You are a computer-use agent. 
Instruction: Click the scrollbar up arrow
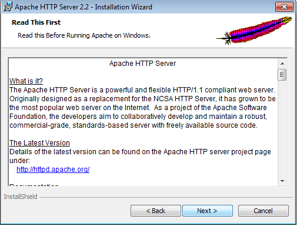coord(282,64)
